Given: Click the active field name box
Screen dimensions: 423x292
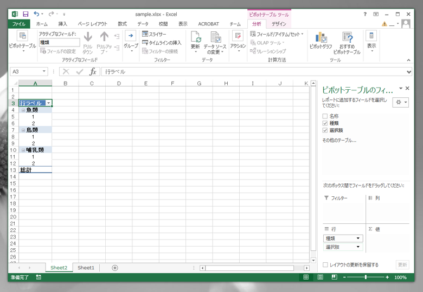Looking at the screenshot, I should [59, 42].
